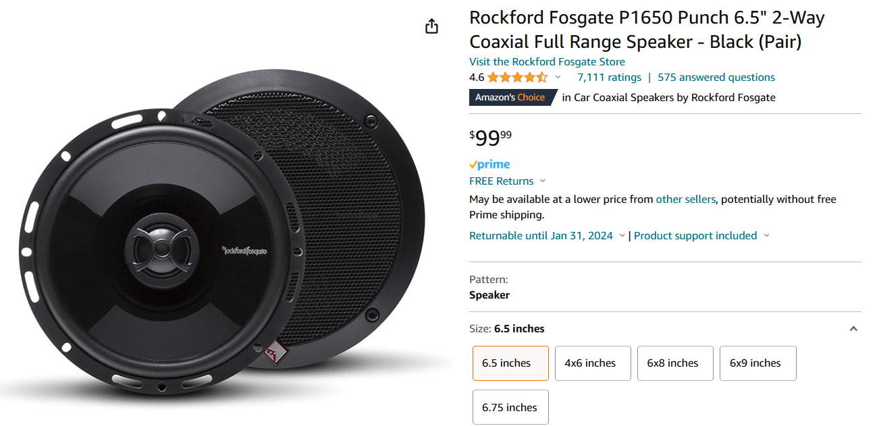Screen dimensions: 879x426
Task: Open the other sellers link
Action: [x=685, y=200]
